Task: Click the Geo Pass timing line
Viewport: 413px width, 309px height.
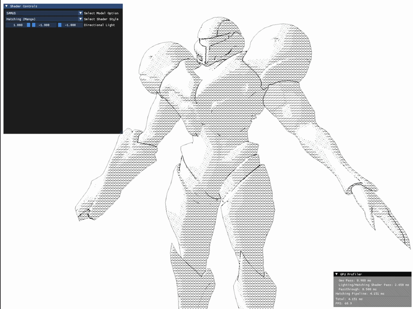Action: [355, 280]
